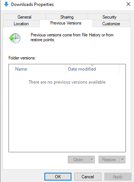
Task: Sort by Date modified column header
Action: 93,69
